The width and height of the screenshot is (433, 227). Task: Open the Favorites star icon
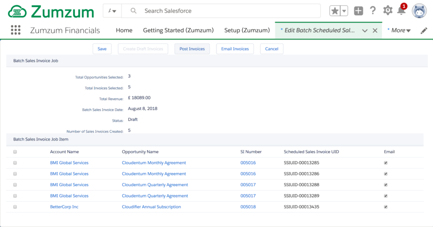[335, 11]
